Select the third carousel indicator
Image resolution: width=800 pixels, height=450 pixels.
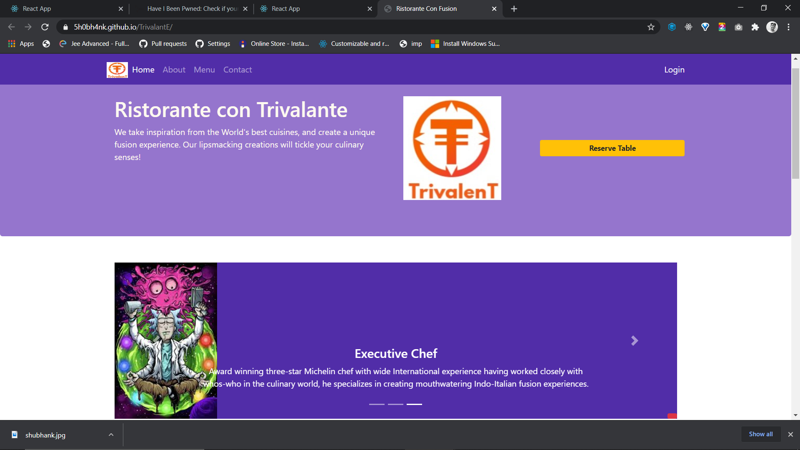[414, 404]
